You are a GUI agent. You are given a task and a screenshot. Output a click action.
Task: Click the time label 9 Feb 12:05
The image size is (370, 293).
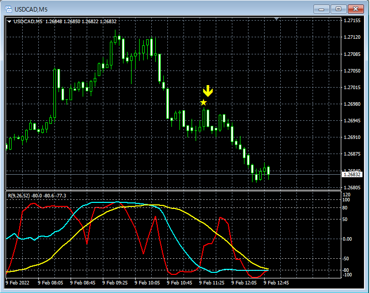244,282
